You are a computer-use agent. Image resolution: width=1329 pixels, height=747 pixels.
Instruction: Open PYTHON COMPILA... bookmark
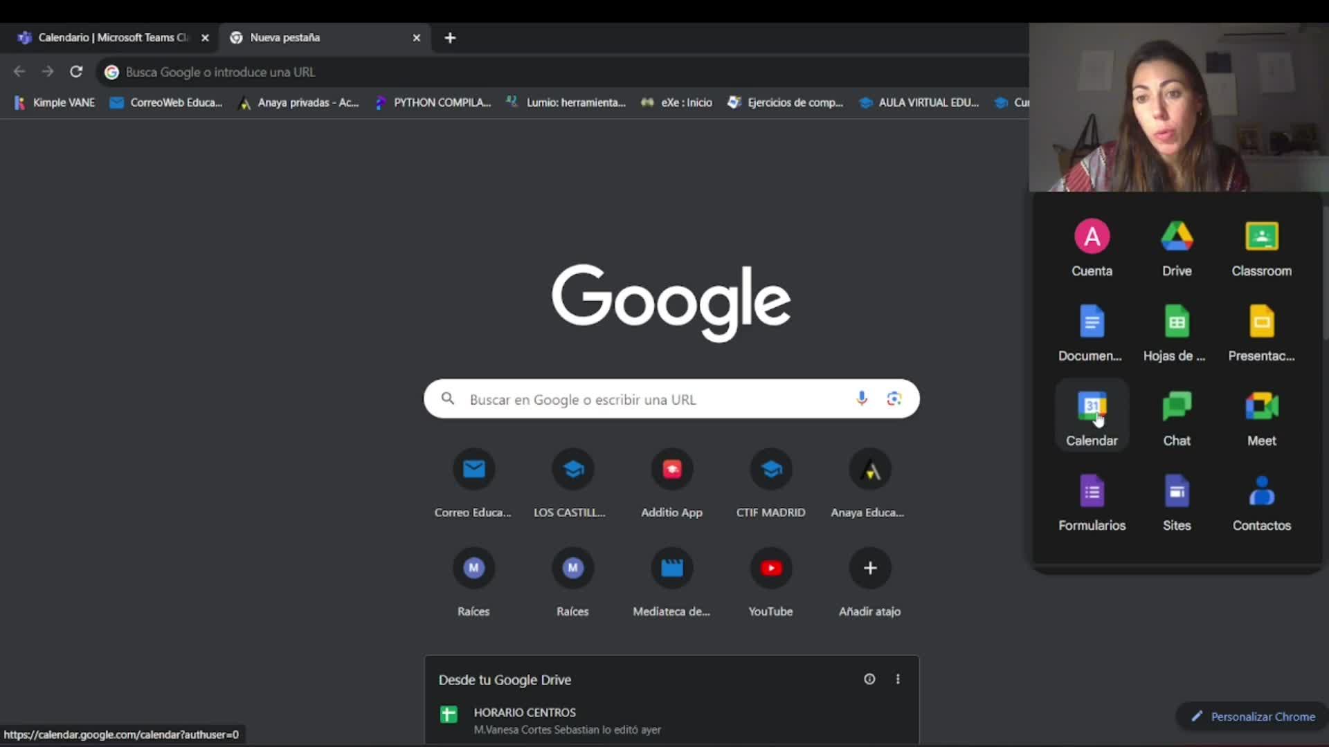click(433, 102)
